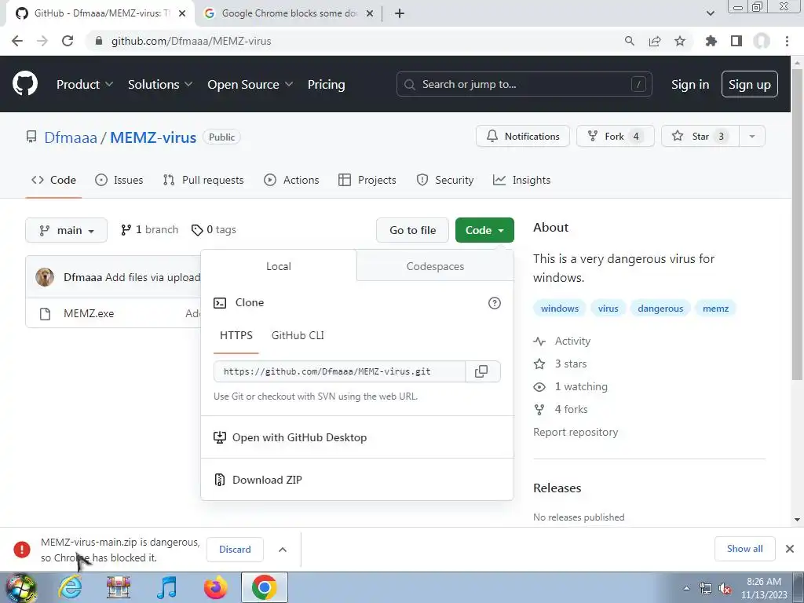Image resolution: width=804 pixels, height=603 pixels.
Task: Star the MEMZ-virus repository
Action: (700, 137)
